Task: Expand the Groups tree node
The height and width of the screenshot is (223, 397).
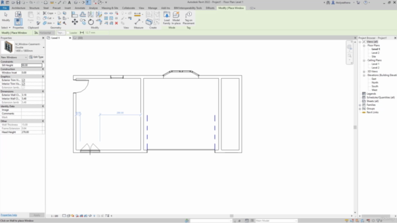Action: pyautogui.click(x=360, y=109)
